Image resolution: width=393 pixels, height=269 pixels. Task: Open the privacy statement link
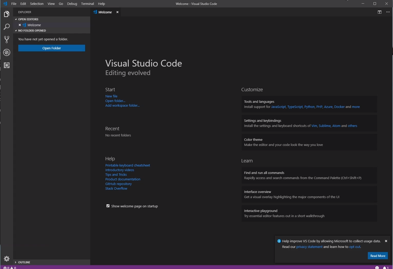click(x=309, y=247)
